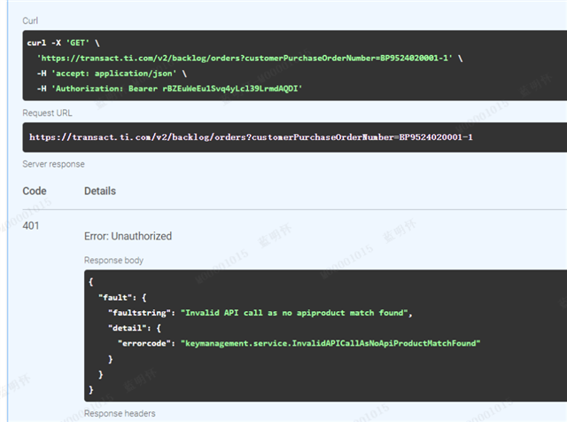
Task: Click the Response body label
Action: pyautogui.click(x=113, y=261)
